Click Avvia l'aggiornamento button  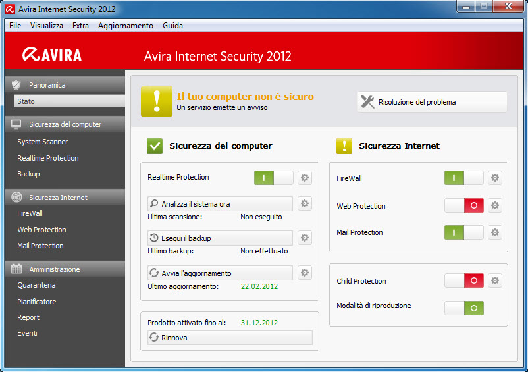click(221, 273)
